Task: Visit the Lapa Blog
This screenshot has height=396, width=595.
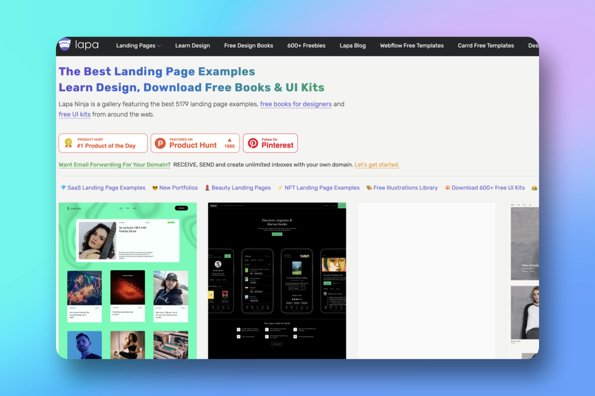Action: point(353,46)
